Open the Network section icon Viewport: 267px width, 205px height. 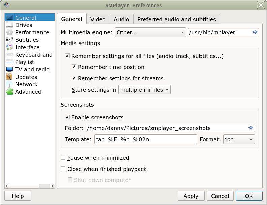(x=9, y=84)
